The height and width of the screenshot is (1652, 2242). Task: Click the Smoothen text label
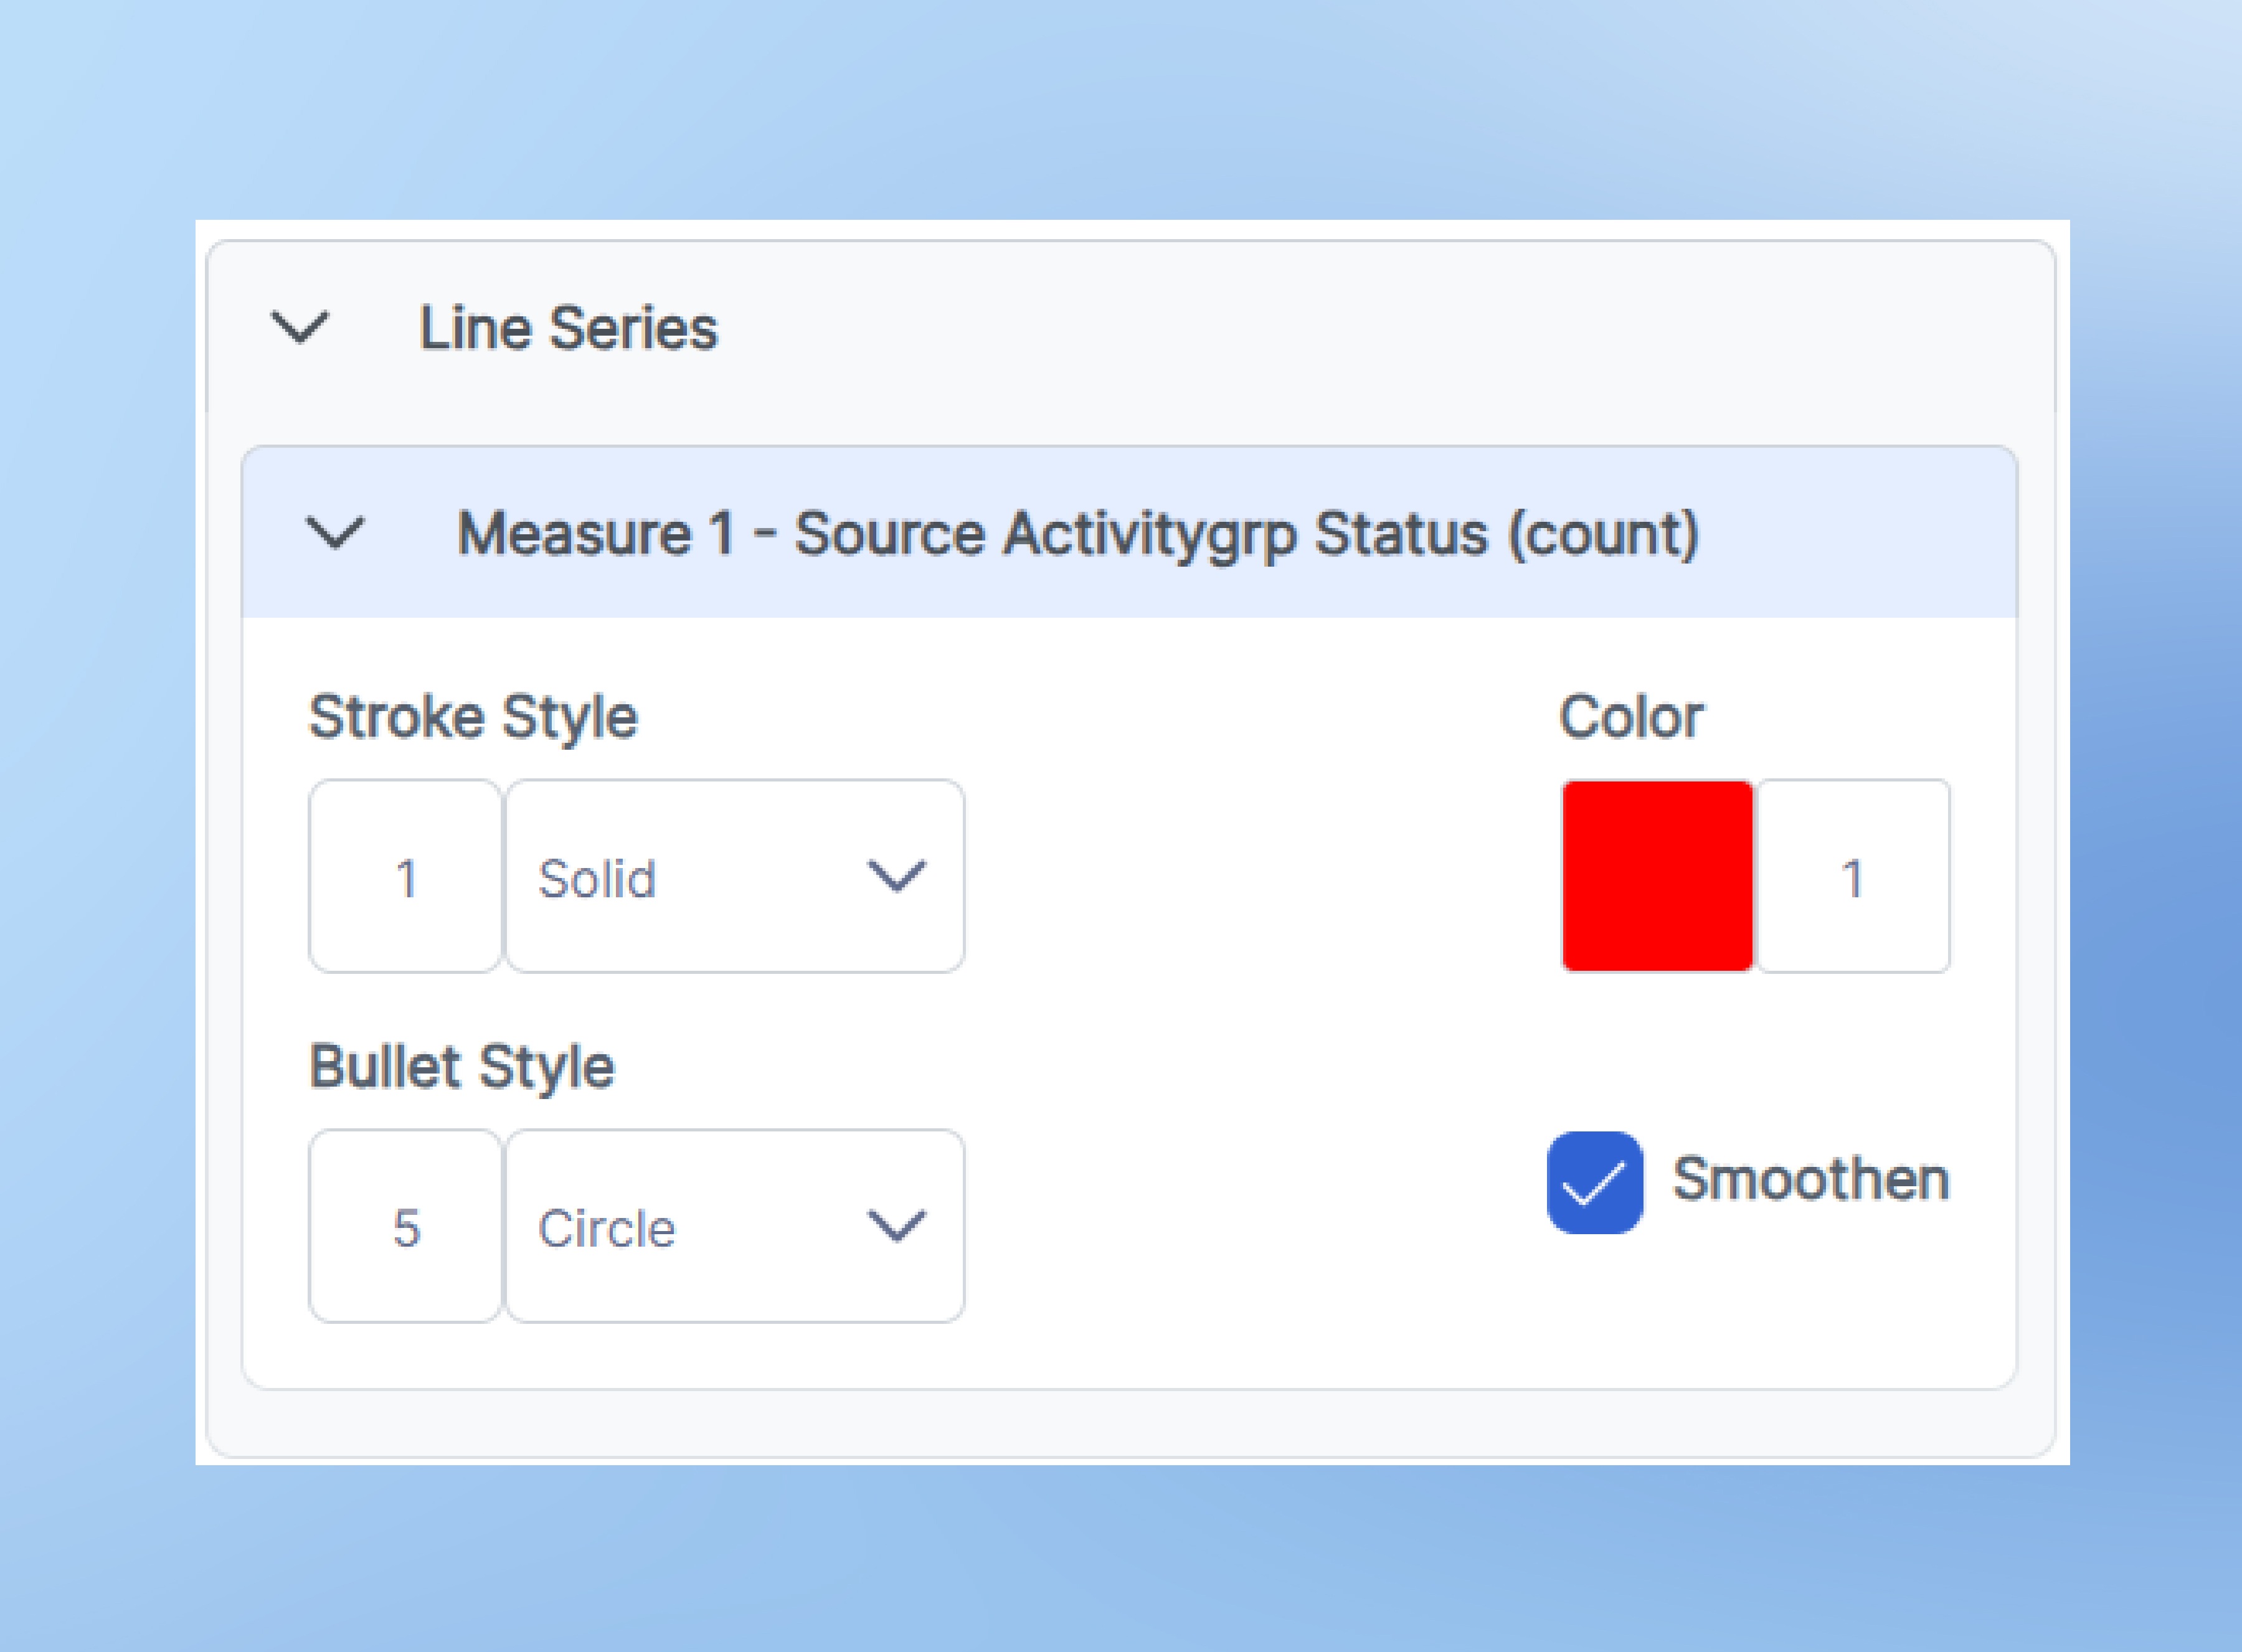pos(1810,1179)
